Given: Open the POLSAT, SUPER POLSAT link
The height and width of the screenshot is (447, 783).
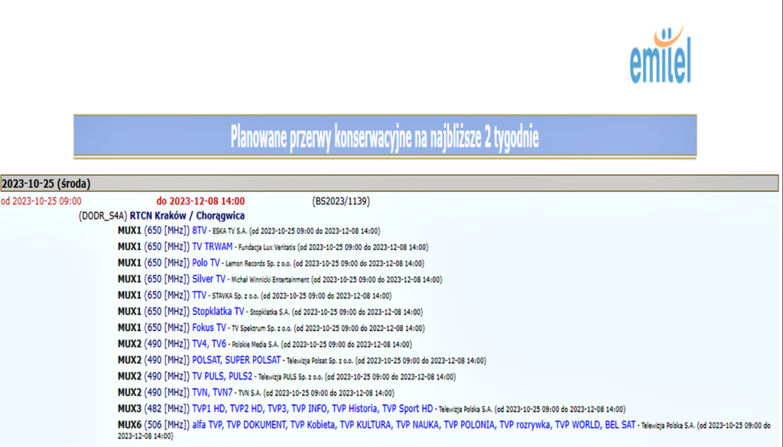Looking at the screenshot, I should tap(236, 360).
